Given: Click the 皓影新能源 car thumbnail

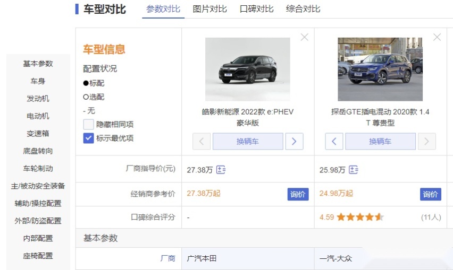Looking at the screenshot, I should pyautogui.click(x=248, y=69).
